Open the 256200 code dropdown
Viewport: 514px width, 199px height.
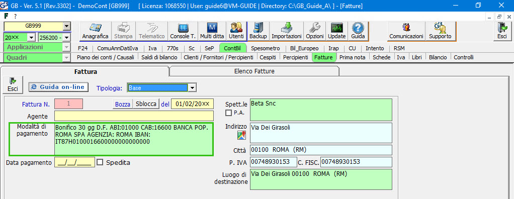pos(66,38)
